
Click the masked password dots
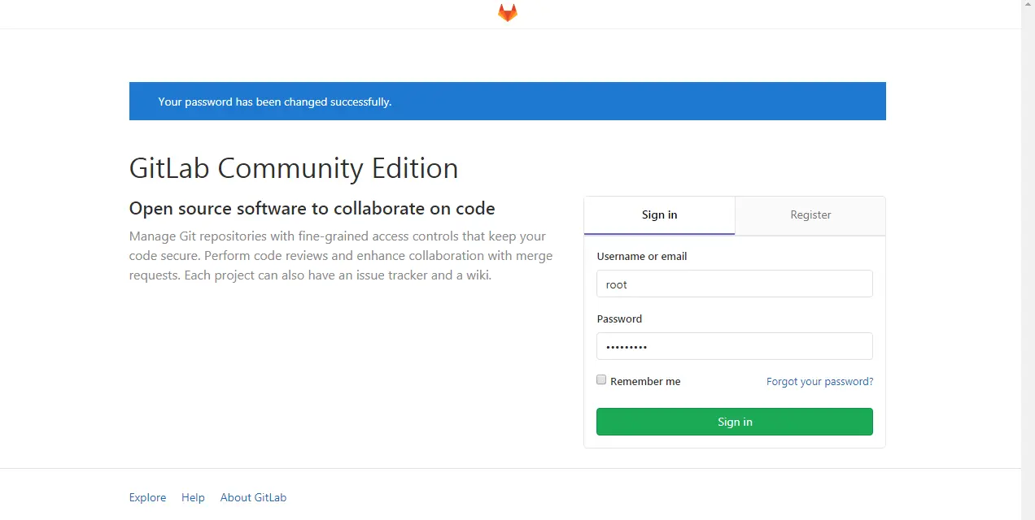click(625, 346)
